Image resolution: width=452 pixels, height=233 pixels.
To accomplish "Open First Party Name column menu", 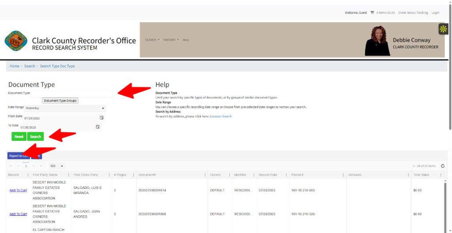I will pos(68,175).
